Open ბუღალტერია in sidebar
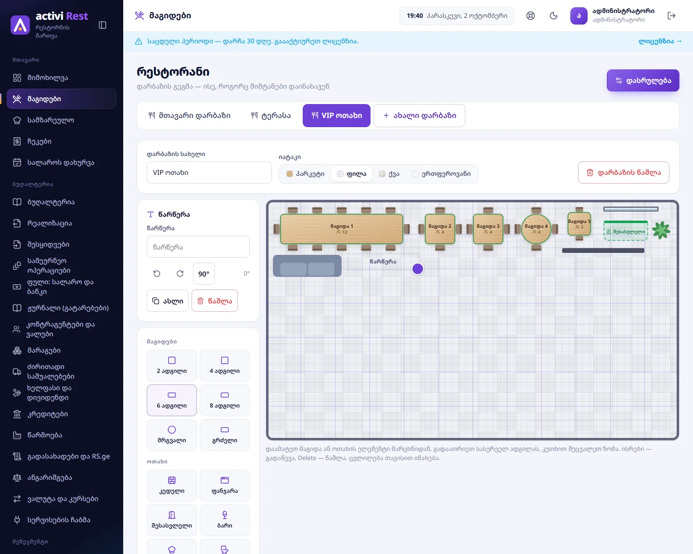 (x=62, y=202)
